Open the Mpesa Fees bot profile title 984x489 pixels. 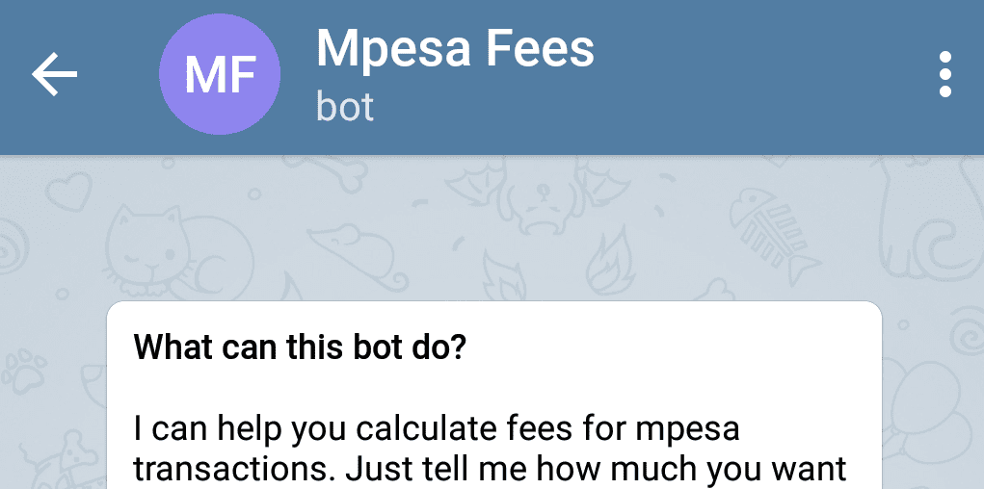point(455,48)
